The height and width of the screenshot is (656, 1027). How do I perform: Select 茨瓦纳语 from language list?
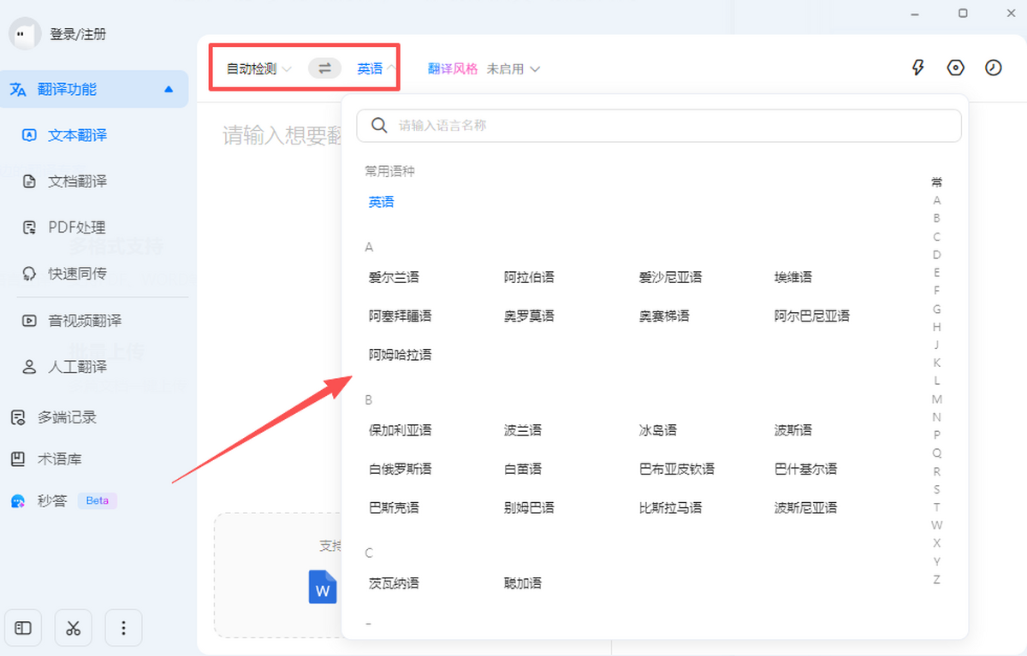(395, 584)
